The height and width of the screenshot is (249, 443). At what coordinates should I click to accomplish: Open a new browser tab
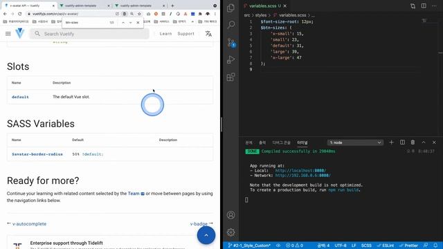click(x=172, y=6)
